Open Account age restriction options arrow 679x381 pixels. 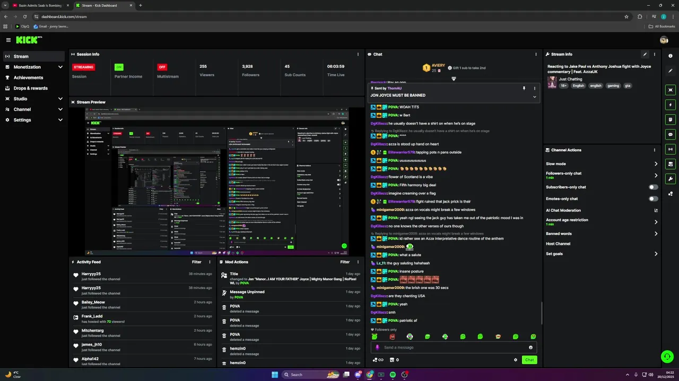(656, 222)
